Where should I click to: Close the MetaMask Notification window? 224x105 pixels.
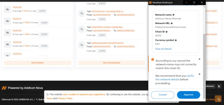tap(202, 3)
